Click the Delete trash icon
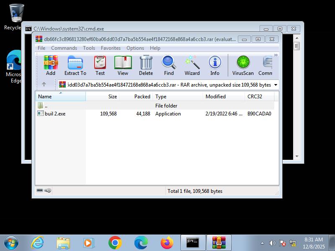The width and height of the screenshot is (335, 251). (146, 65)
